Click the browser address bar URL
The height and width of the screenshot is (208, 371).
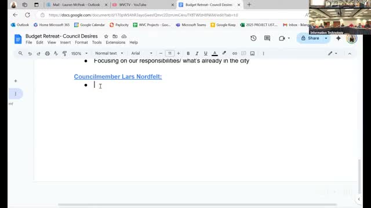point(143,15)
